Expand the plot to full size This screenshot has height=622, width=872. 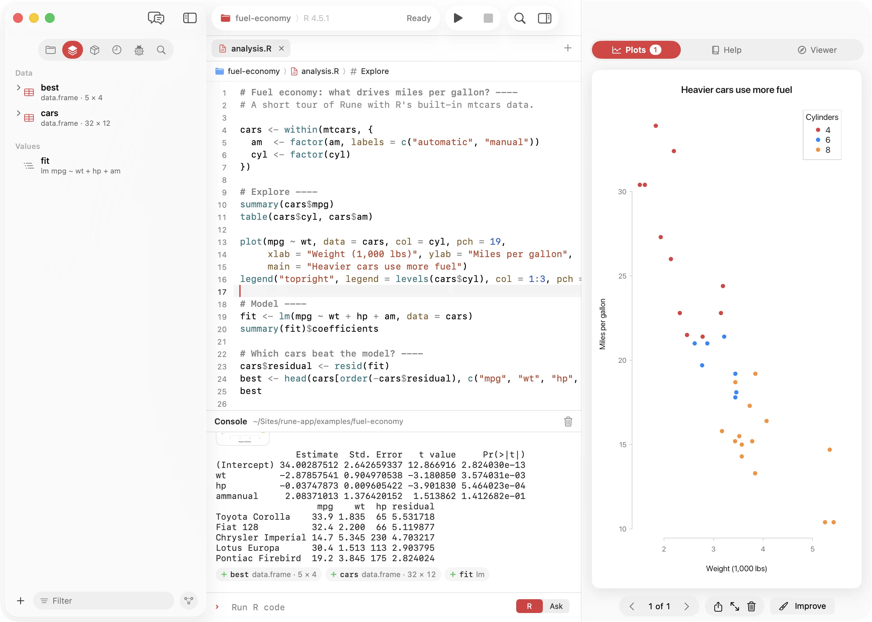point(734,606)
